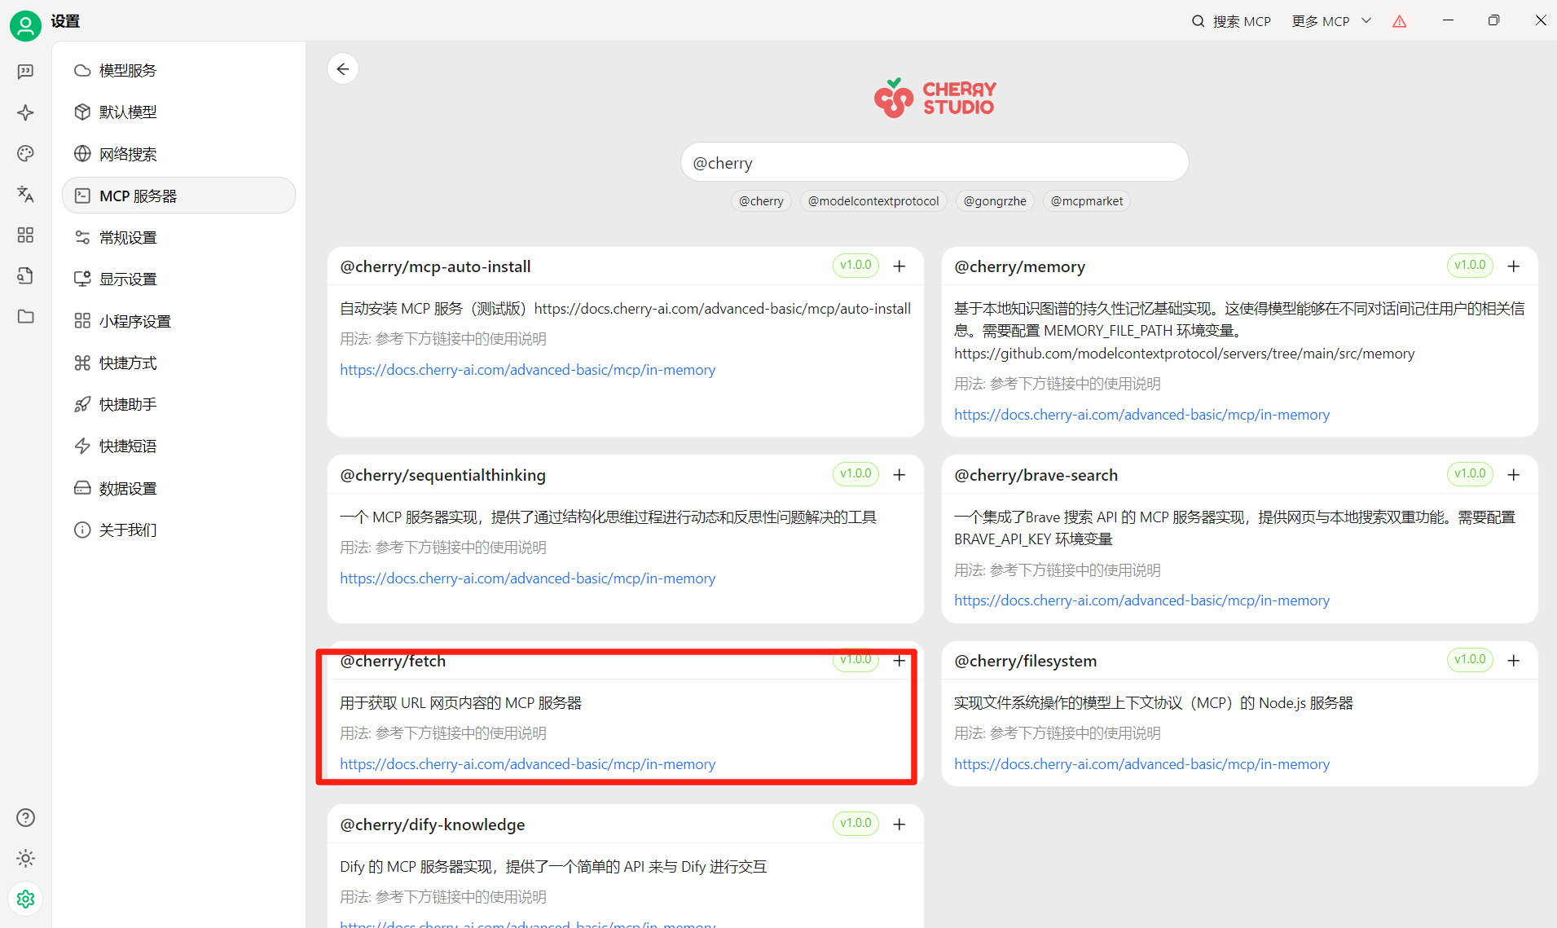1557x928 pixels.
Task: Add the @cherry/memory server
Action: (x=1514, y=266)
